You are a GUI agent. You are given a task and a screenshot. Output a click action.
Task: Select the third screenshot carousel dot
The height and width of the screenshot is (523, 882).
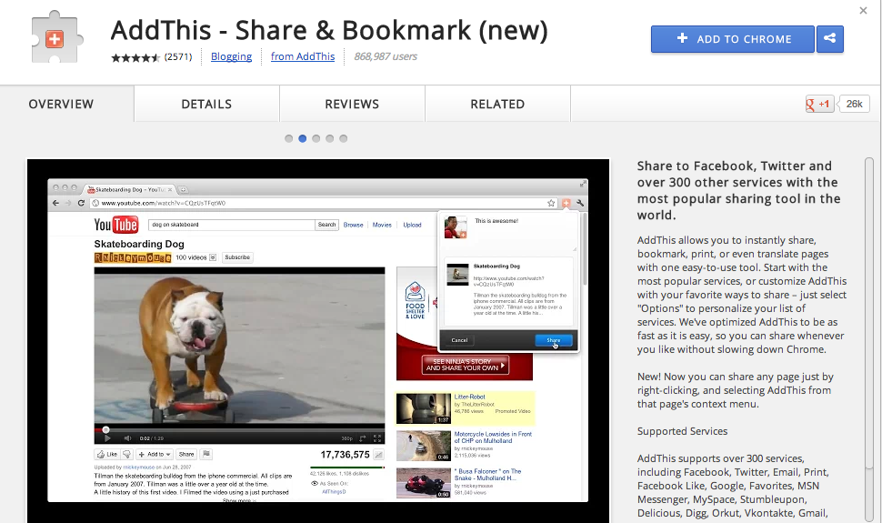click(316, 138)
